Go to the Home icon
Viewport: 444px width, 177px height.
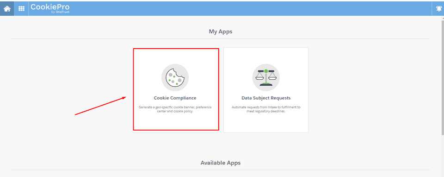pyautogui.click(x=7, y=8)
